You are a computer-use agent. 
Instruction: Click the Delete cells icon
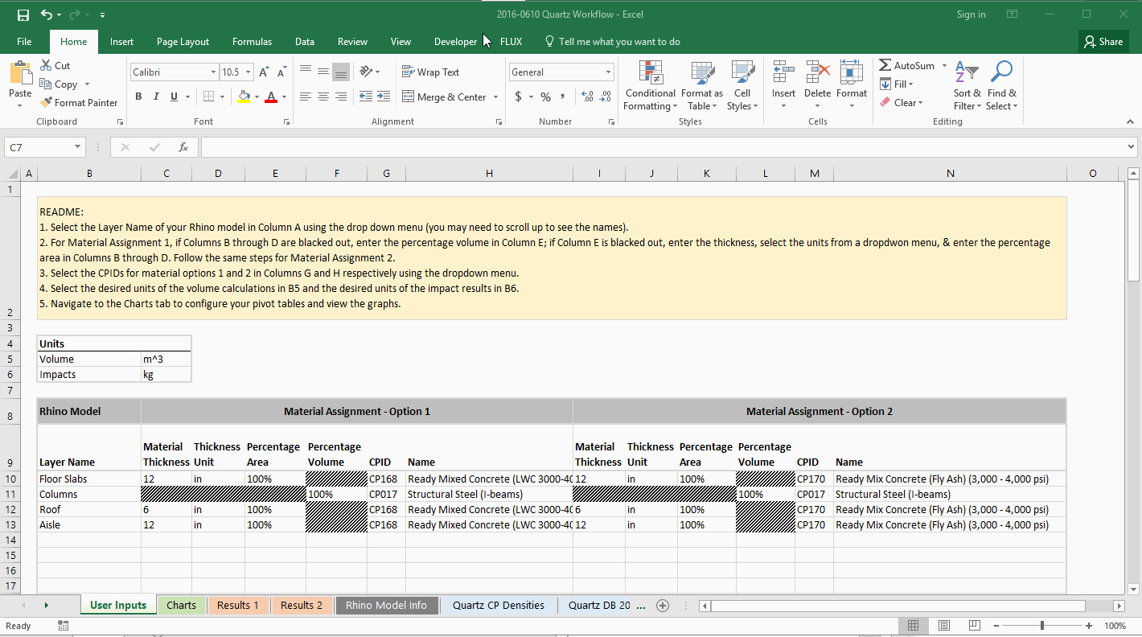pos(817,72)
